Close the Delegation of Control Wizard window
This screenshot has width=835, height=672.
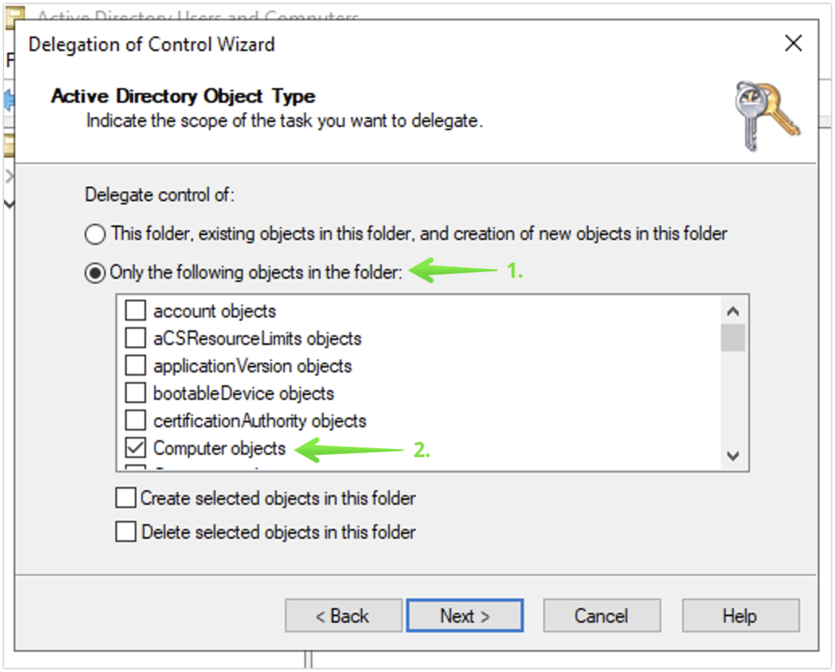[793, 43]
